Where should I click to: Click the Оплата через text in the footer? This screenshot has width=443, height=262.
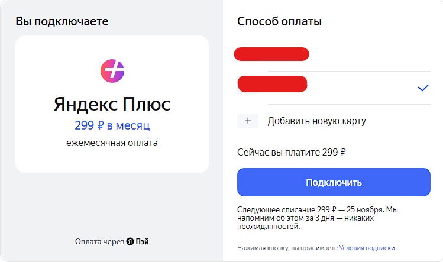99,241
